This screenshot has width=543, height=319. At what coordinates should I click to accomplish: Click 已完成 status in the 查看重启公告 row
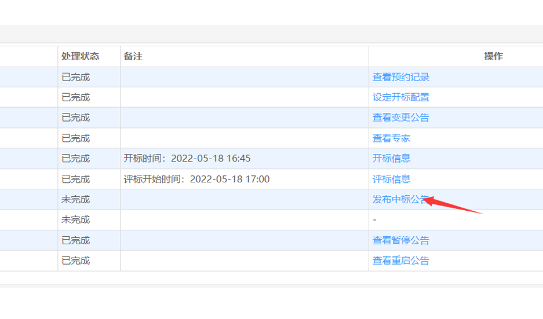tap(75, 261)
